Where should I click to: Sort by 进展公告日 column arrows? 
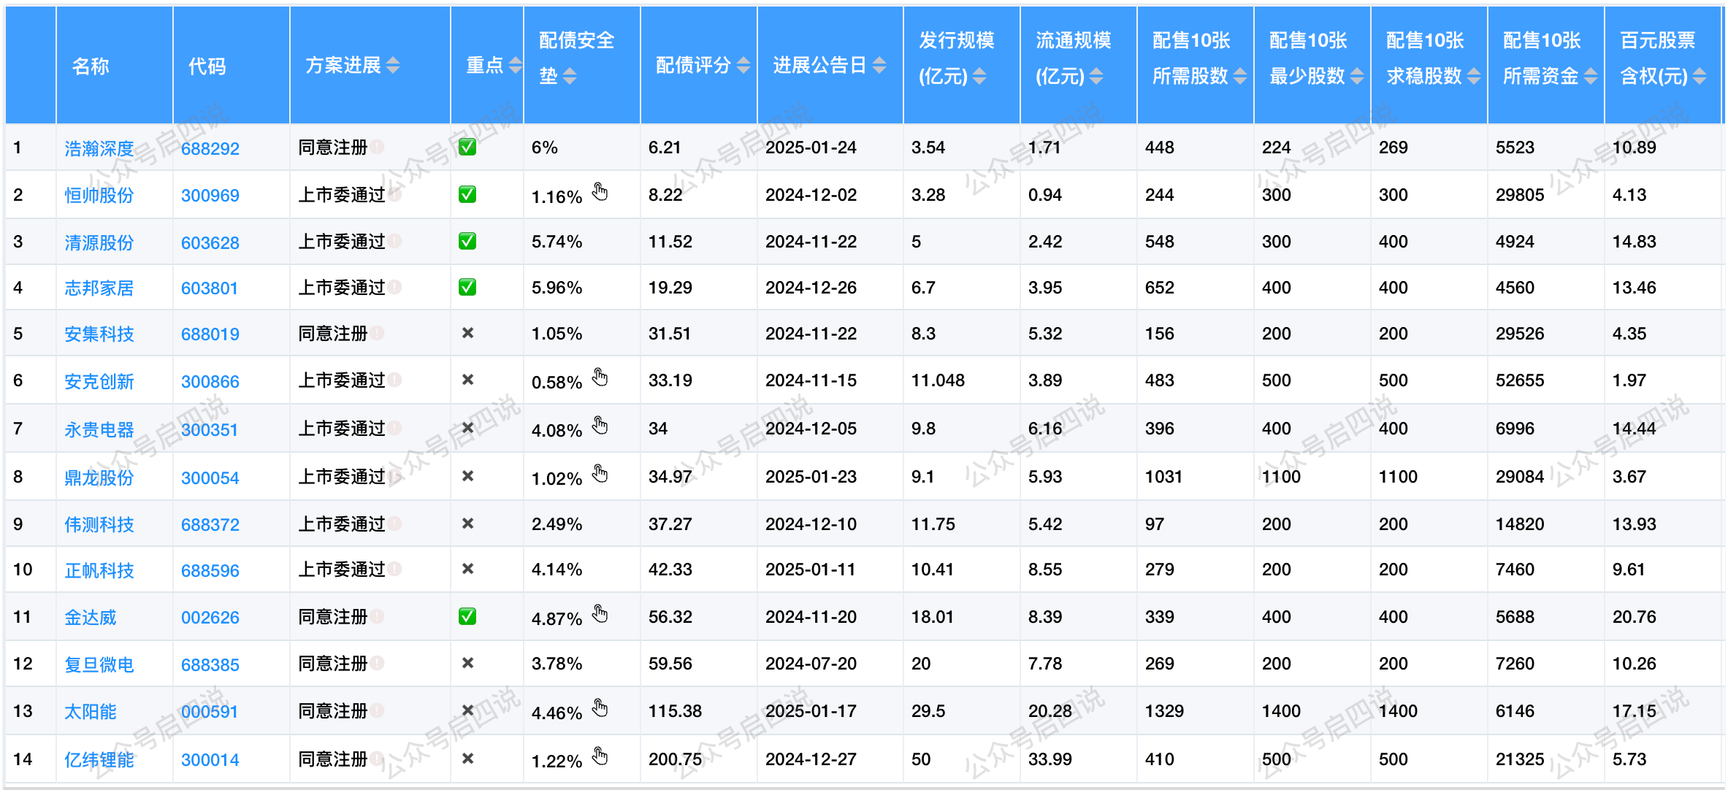879,66
